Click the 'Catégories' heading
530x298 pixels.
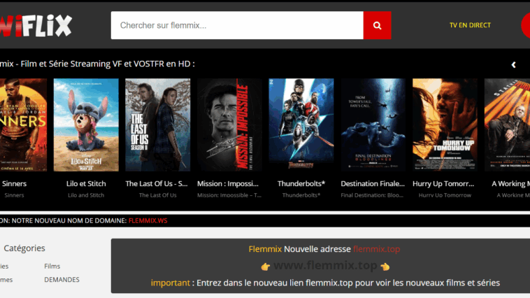tap(24, 248)
